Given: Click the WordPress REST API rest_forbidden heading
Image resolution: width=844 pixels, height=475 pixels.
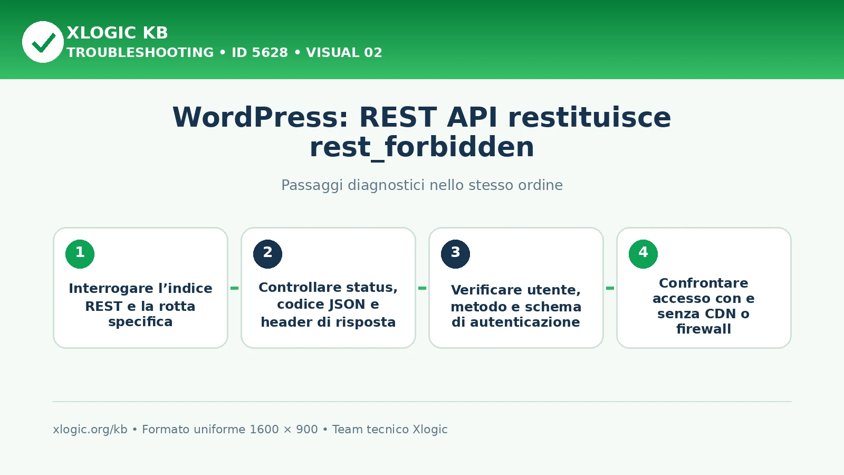Looking at the screenshot, I should click(x=422, y=132).
